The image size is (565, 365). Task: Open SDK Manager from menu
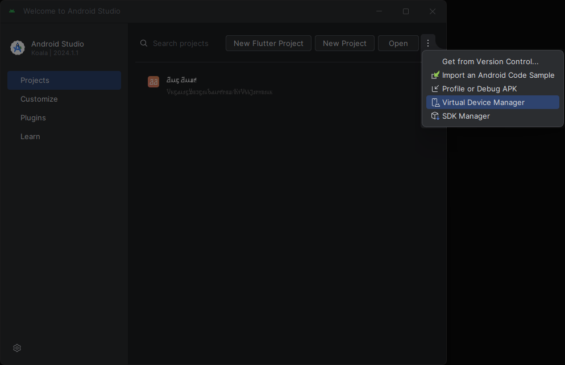pyautogui.click(x=493, y=116)
